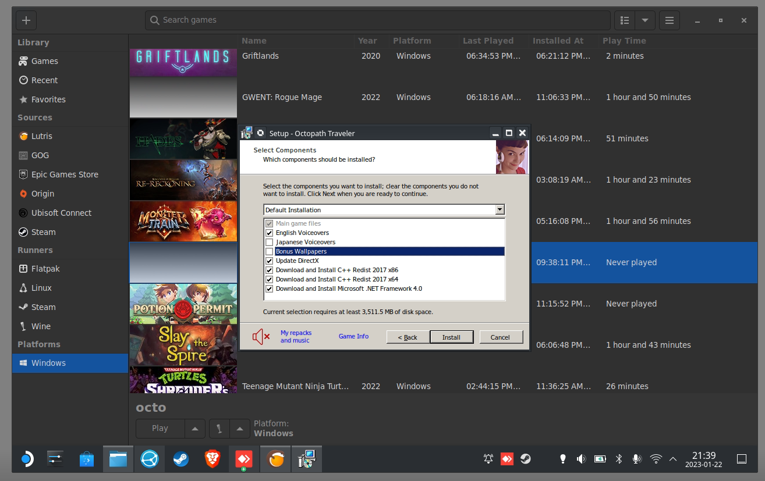Open the view type list icon
This screenshot has width=765, height=481.
pyautogui.click(x=625, y=20)
